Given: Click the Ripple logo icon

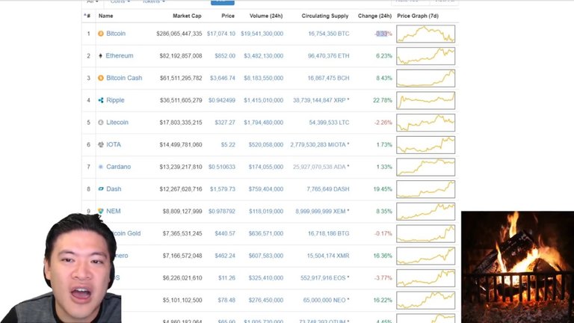Looking at the screenshot, I should click(101, 100).
